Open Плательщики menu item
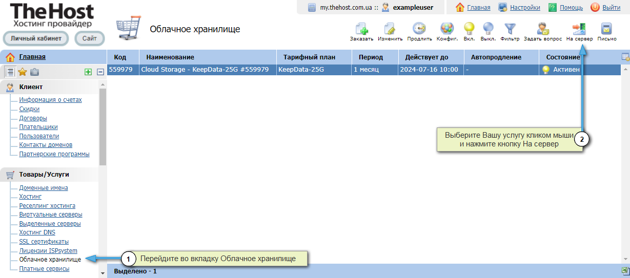This screenshot has height=278, width=630. point(38,127)
